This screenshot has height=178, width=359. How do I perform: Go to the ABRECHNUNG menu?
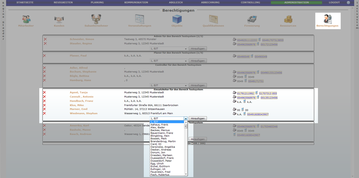(210, 3)
